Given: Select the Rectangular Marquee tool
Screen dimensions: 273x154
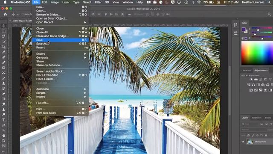Looking at the screenshot, I should click(x=3, y=31).
